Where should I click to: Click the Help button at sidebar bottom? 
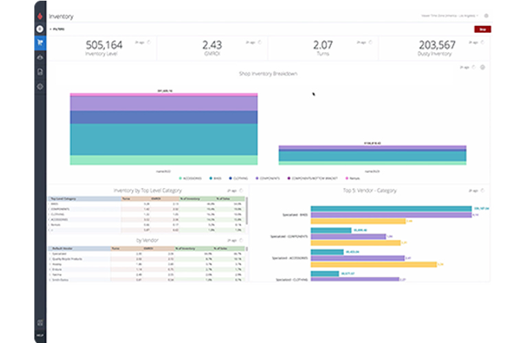[40, 335]
